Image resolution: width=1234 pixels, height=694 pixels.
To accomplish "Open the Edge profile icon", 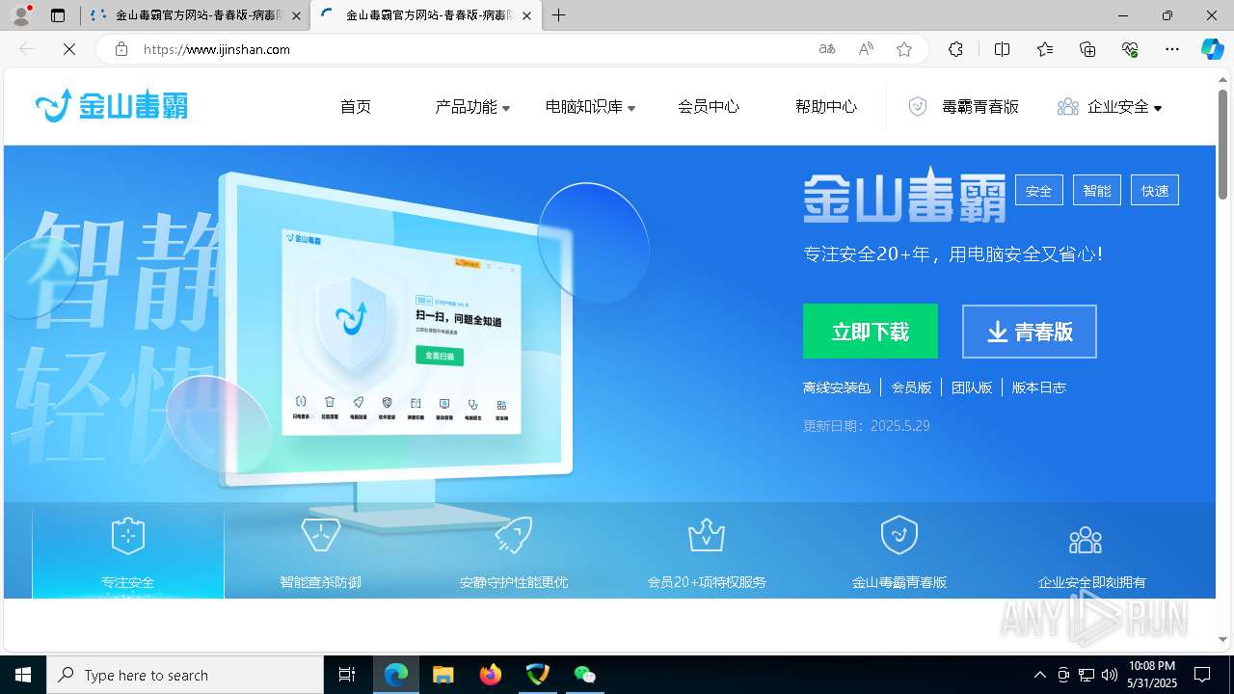I will tap(21, 15).
